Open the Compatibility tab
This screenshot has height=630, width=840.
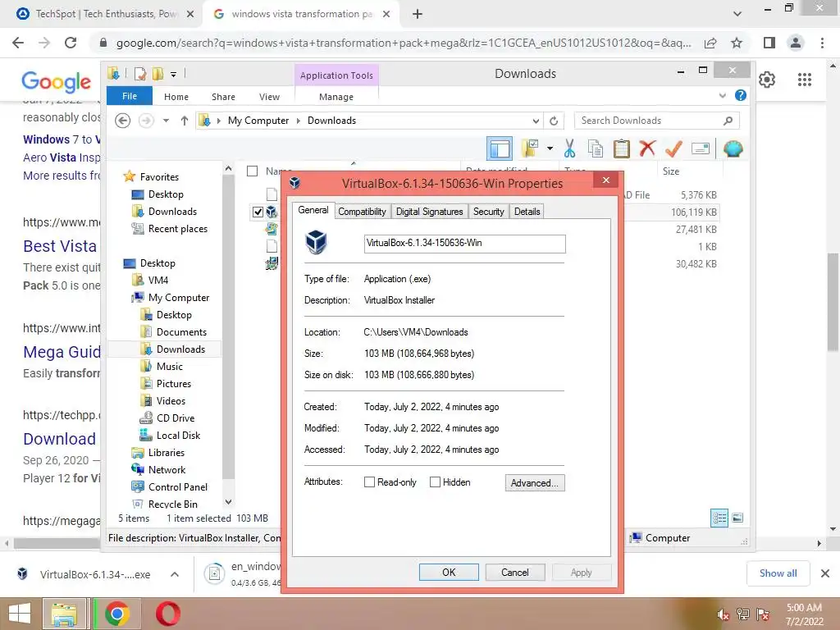[362, 212]
